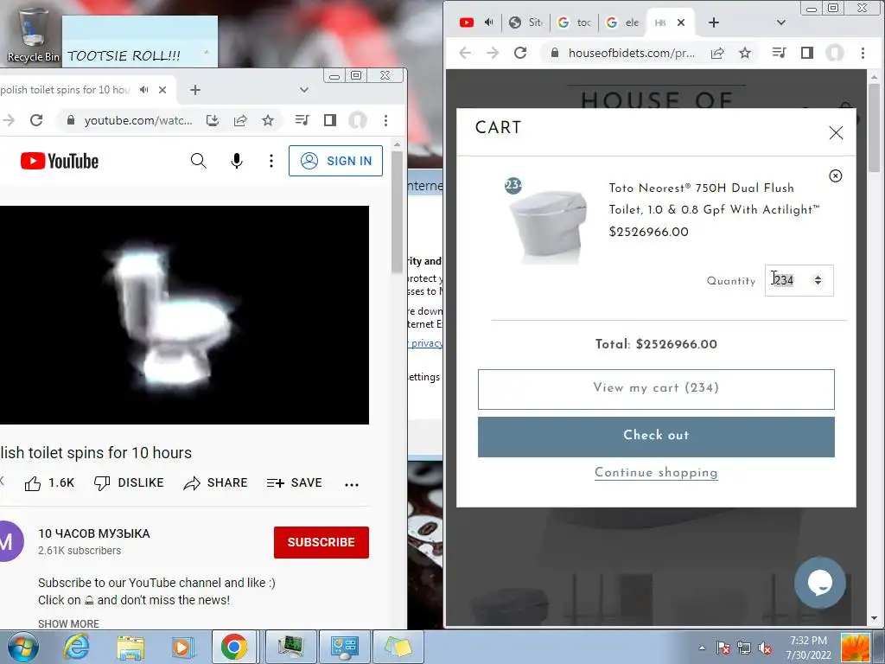Switch to Google tab labeled toc

pyautogui.click(x=575, y=22)
